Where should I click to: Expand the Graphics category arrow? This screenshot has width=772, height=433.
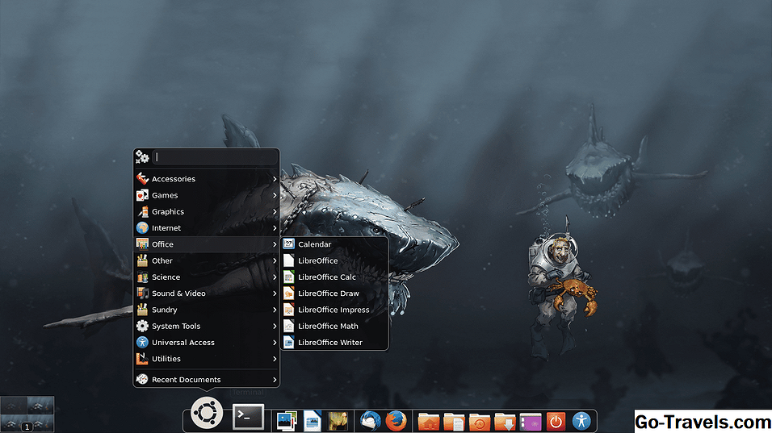(x=275, y=211)
